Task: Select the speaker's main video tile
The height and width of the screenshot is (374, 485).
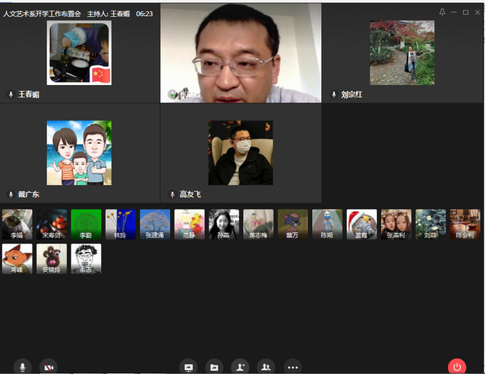Action: point(241,53)
